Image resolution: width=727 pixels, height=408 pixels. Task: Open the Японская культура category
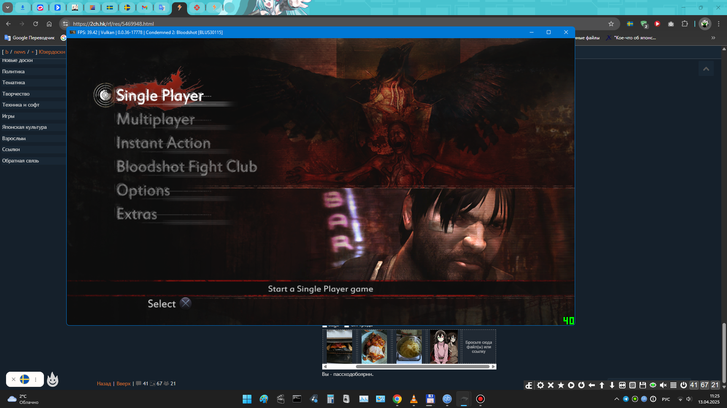click(x=25, y=127)
